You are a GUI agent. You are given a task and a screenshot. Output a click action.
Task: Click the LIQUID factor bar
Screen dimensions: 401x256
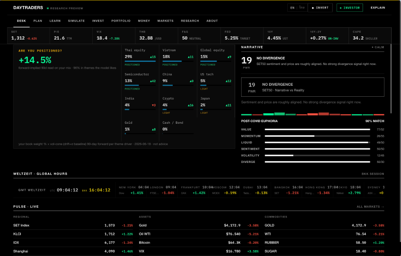(x=317, y=142)
